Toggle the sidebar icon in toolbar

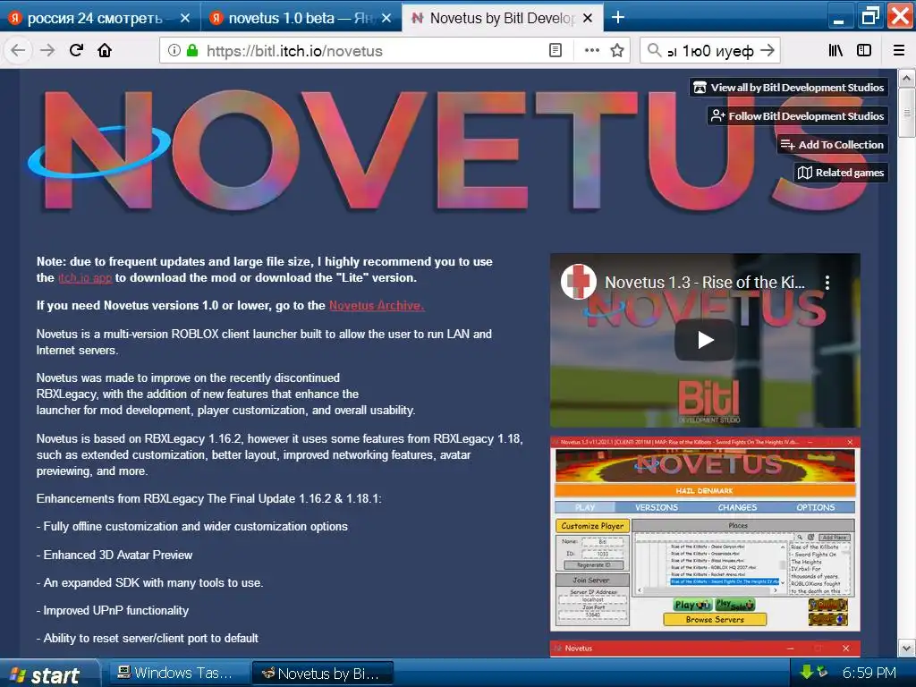click(864, 50)
